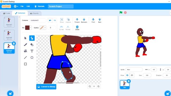Send shape to Back
This screenshot has height=96, width=171.
100,20
